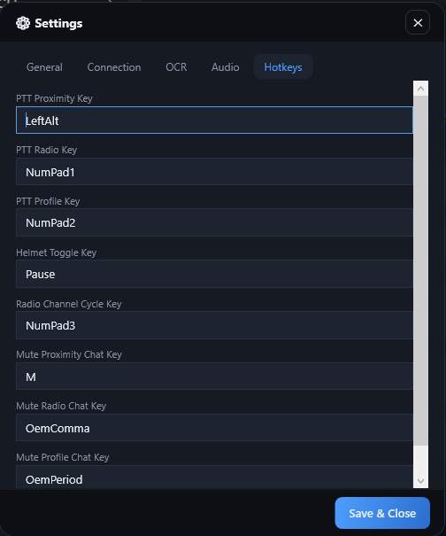Click the scrollbar down arrow
This screenshot has width=446, height=536.
pyautogui.click(x=420, y=481)
